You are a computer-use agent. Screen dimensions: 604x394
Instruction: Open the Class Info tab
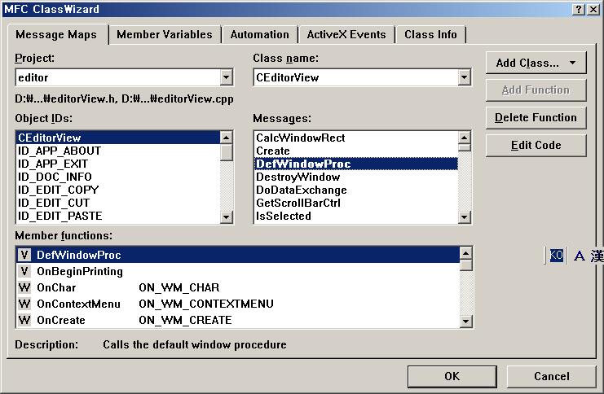tap(430, 35)
